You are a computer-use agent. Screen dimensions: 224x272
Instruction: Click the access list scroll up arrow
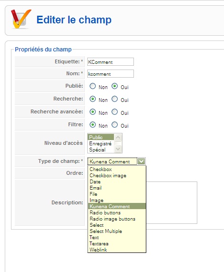click(118, 137)
